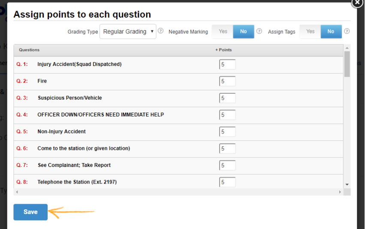The width and height of the screenshot is (365, 229).
Task: Set Negative Marking to No
Action: [244, 31]
